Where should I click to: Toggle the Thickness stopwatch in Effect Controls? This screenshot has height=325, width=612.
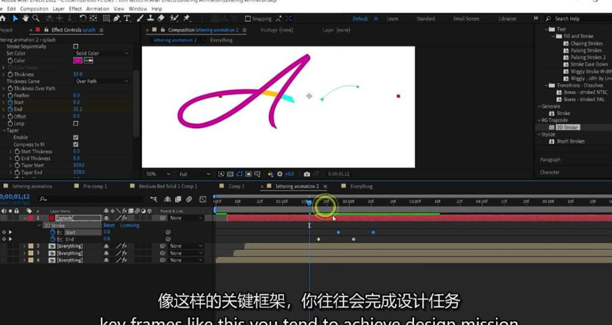(x=10, y=74)
